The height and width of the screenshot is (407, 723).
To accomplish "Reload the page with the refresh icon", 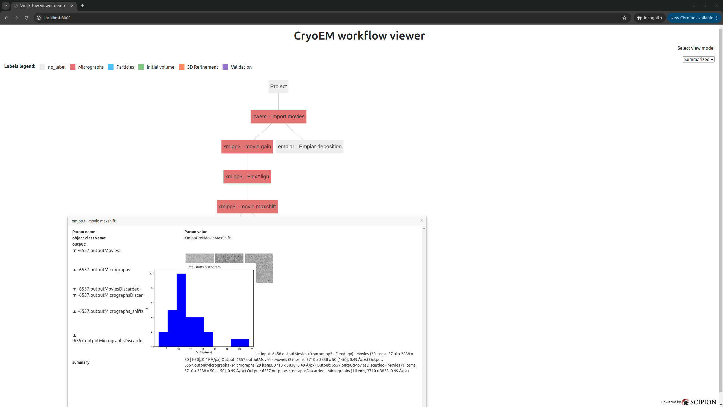I will 27,18.
